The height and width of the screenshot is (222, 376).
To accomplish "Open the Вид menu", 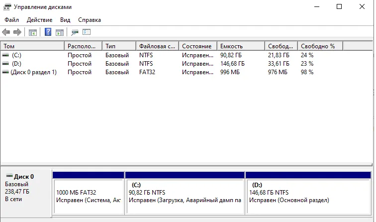I will (x=65, y=20).
